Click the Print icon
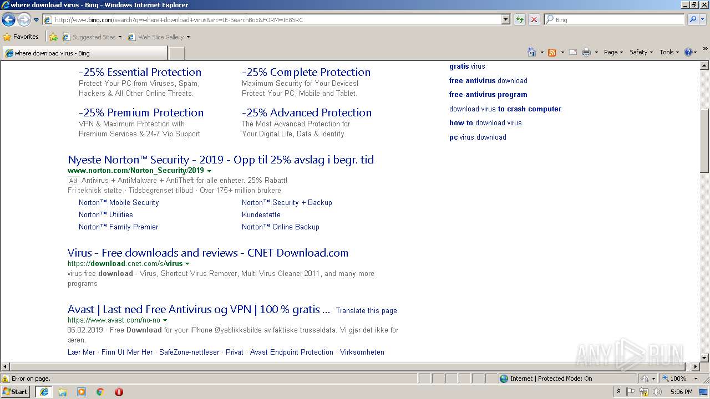The height and width of the screenshot is (399, 710). 586,52
